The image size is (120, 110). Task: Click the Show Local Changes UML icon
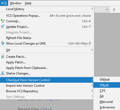tap(3, 43)
